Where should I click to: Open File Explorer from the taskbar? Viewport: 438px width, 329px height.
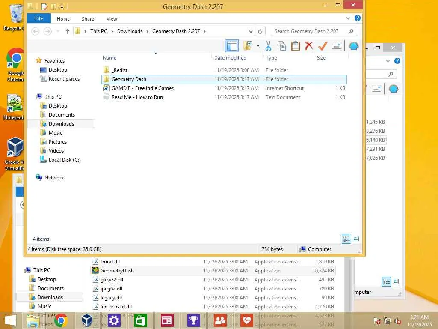click(33, 320)
